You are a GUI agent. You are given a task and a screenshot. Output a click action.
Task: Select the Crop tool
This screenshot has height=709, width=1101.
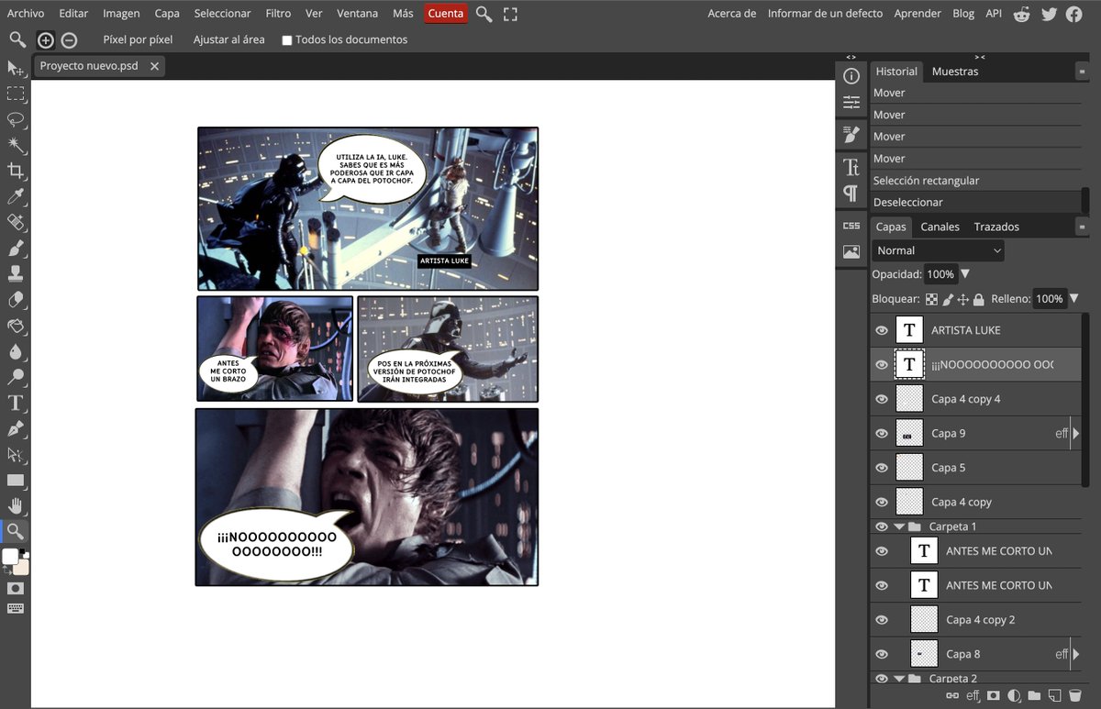click(16, 171)
